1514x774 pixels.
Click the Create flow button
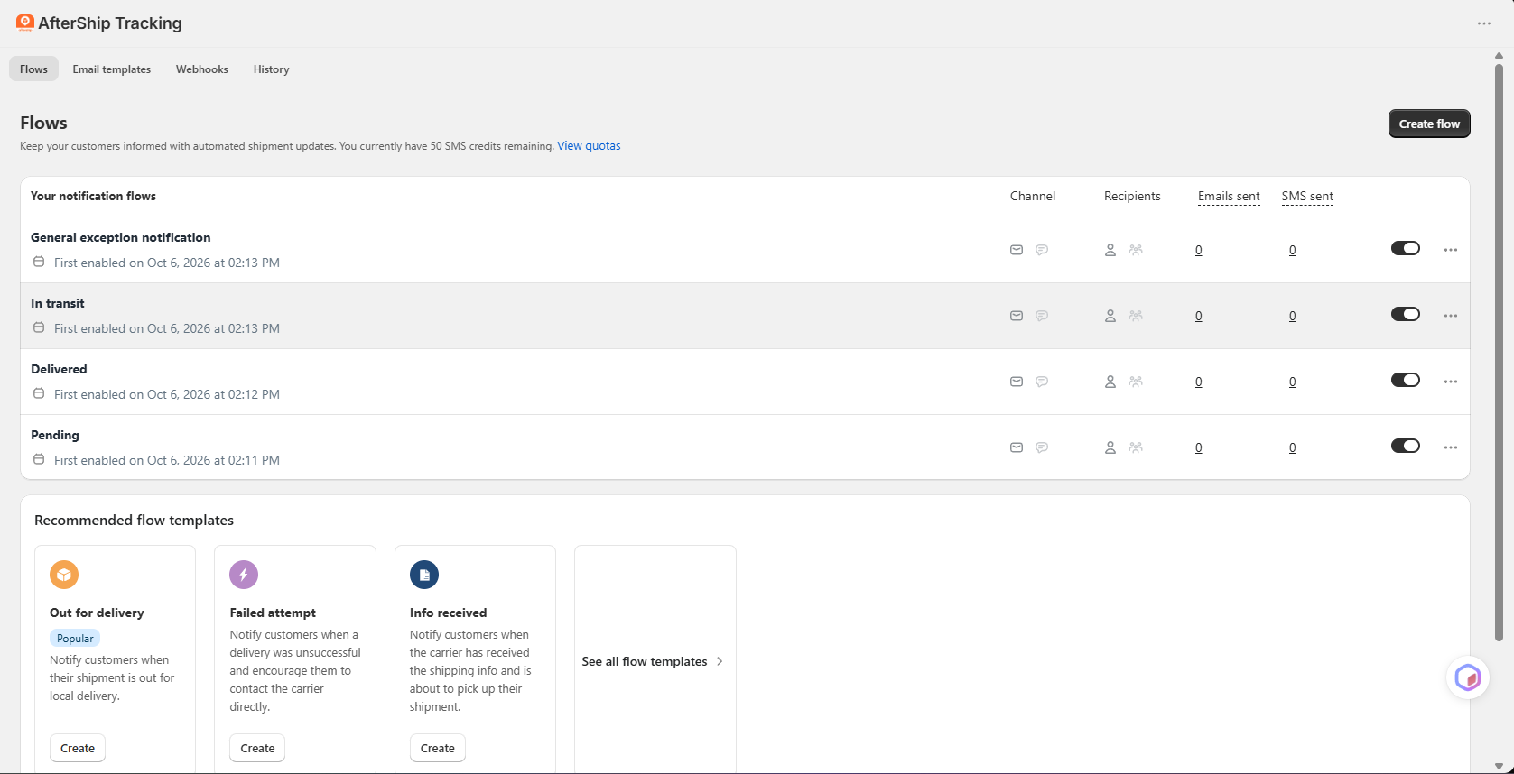point(1429,124)
